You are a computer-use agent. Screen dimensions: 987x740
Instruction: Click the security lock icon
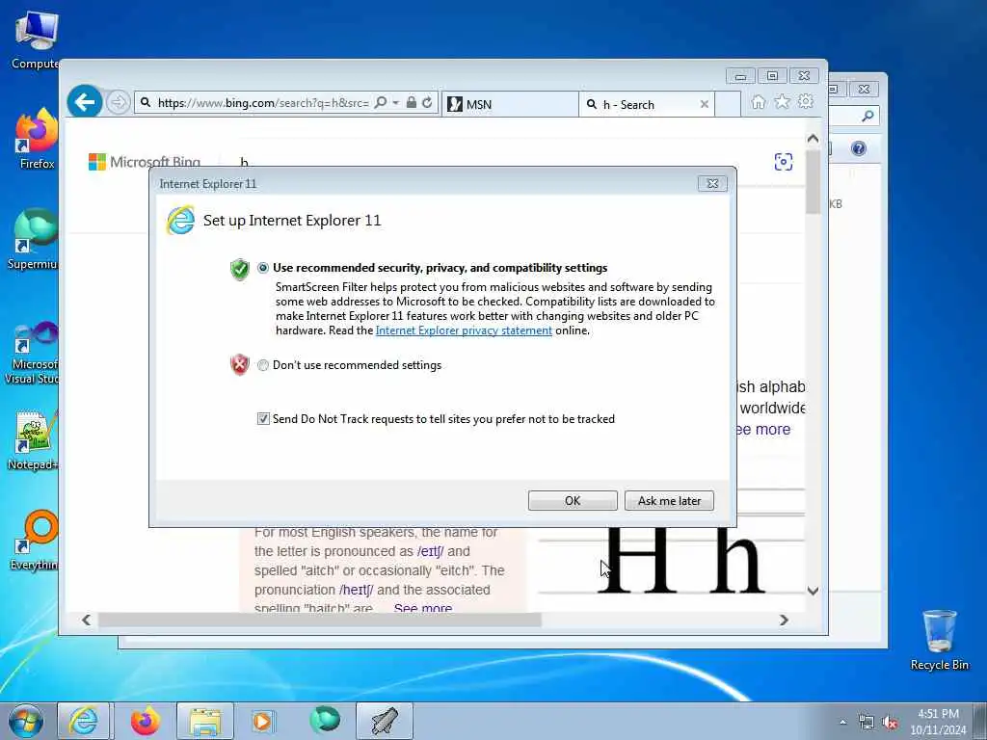411,102
